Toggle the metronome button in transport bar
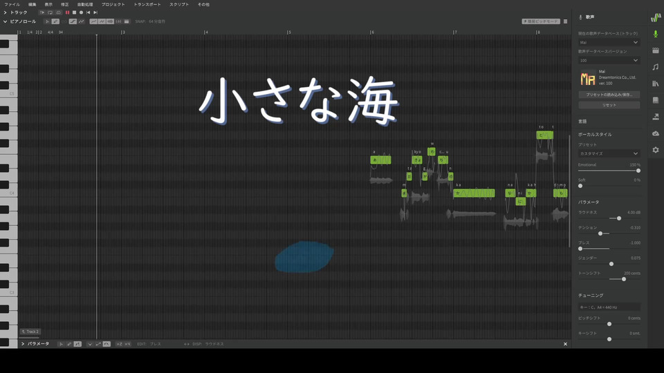Image resolution: width=664 pixels, height=373 pixels. tap(58, 12)
